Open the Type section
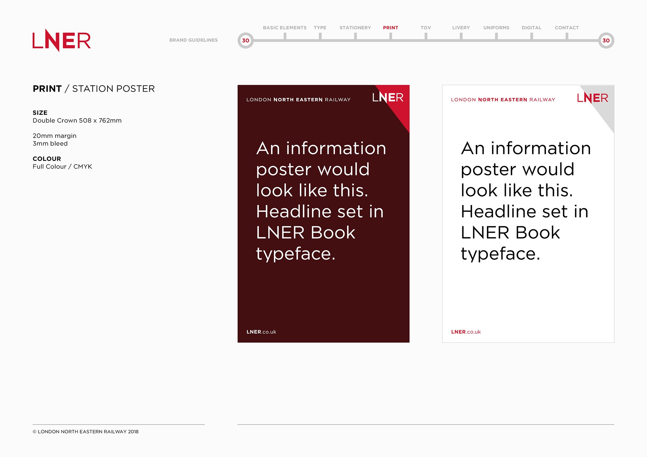Viewport: 647px width, 457px height. click(320, 28)
